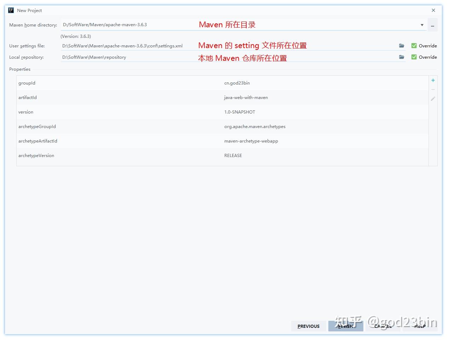Uncheck Override next to local repository
The height and width of the screenshot is (342, 449).
tap(413, 57)
